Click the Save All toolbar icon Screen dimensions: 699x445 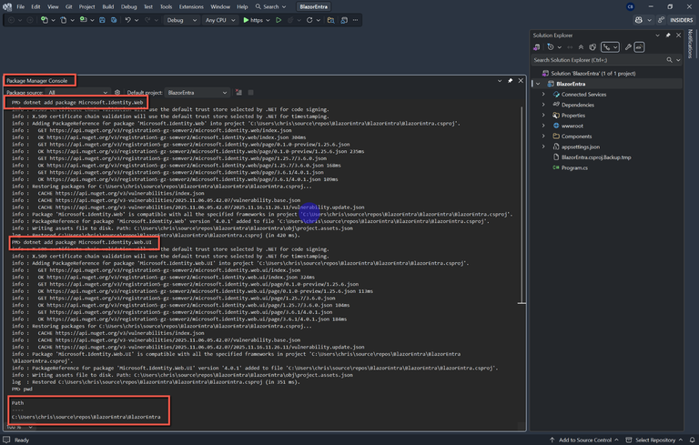(113, 20)
